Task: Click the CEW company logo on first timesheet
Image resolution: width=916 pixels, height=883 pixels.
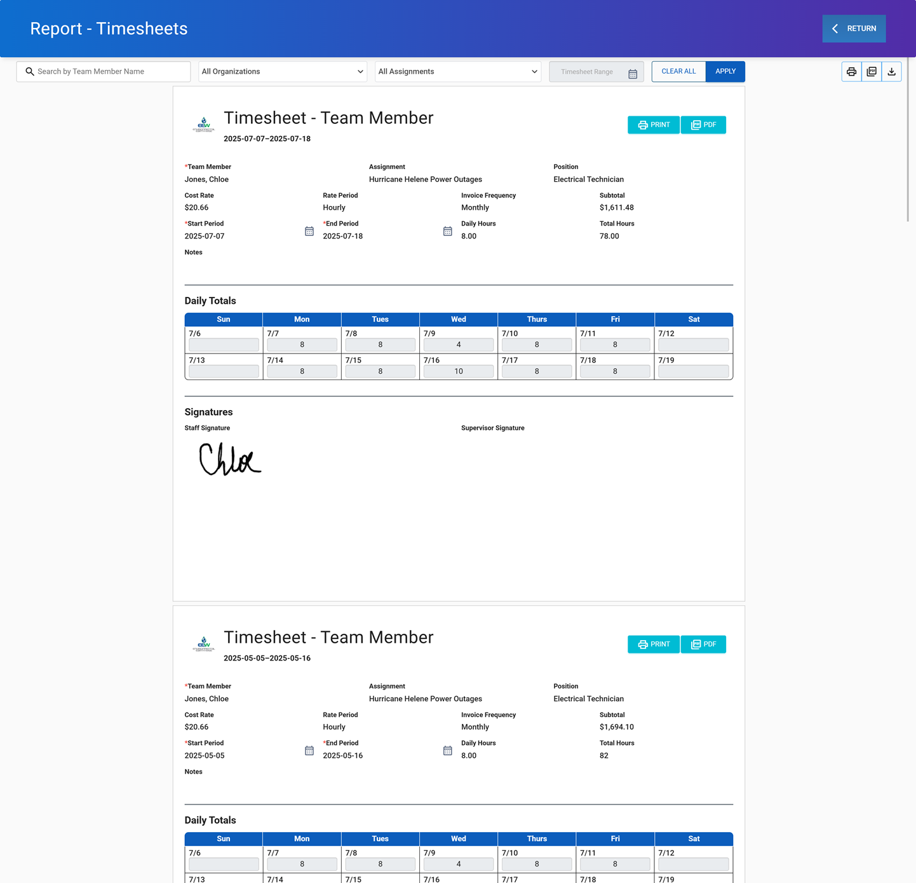Action: click(x=204, y=125)
